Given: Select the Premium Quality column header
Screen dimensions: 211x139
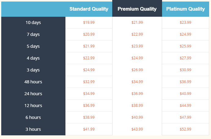Looking at the screenshot, I should tap(137, 8).
